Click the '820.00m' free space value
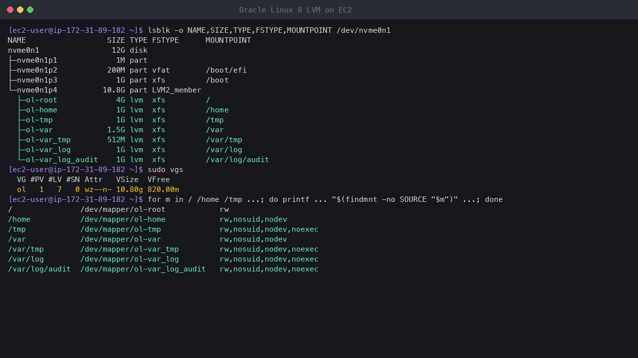The image size is (638, 358). point(163,189)
